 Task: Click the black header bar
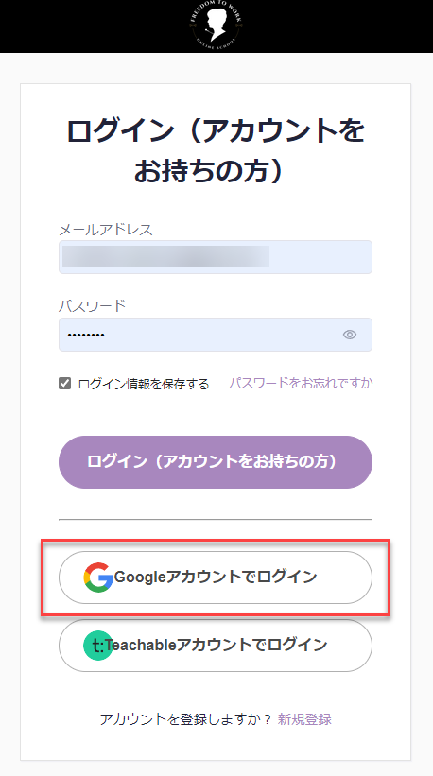coord(216,26)
